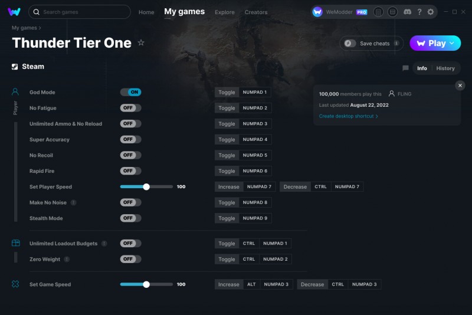Go to Home tab
Viewport: 472px width, 315px height.
146,12
